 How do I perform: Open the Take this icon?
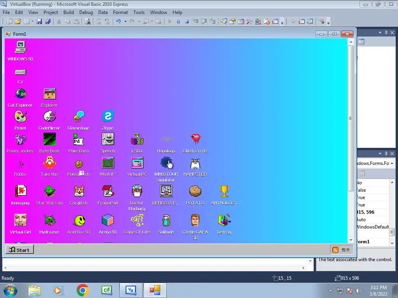(49, 163)
